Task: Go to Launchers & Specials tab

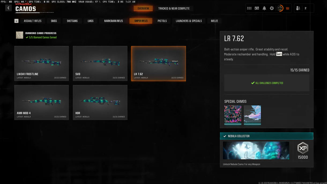Action: tap(189, 21)
